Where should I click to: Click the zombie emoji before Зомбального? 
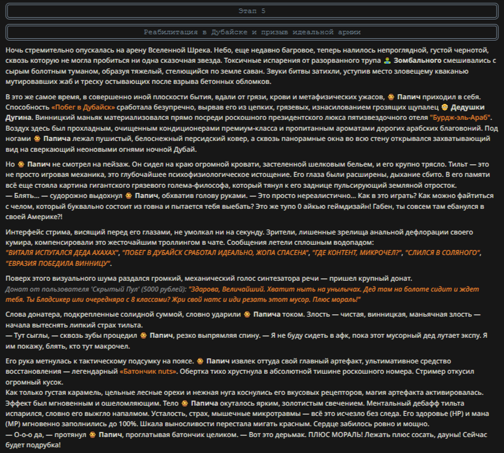pos(388,60)
